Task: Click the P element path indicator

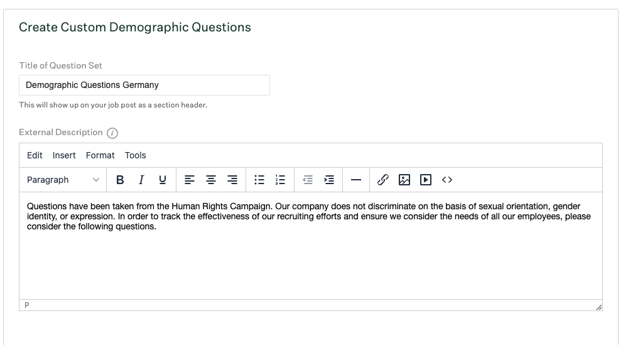Action: 27,305
